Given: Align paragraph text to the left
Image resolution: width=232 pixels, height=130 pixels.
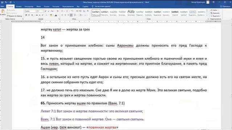Looking at the screenshot, I should (x=62, y=15).
